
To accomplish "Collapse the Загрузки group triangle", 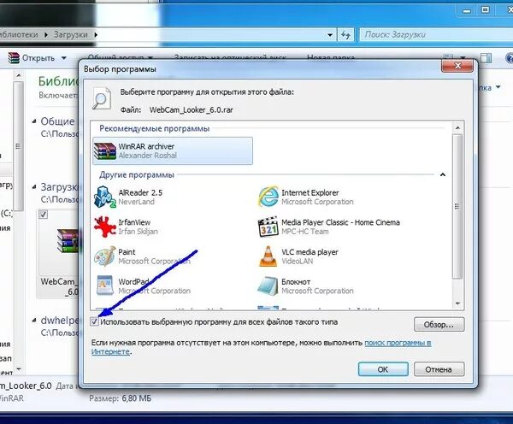I will 34,187.
